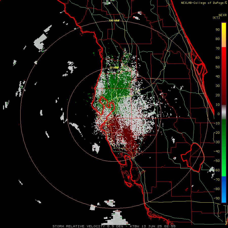Click the "02:55" scan time text
Screen dimensions: 228x228
(x=169, y=226)
